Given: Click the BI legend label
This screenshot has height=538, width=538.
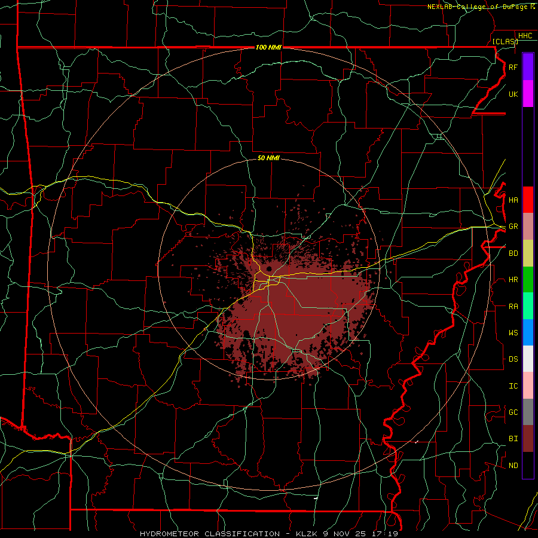Looking at the screenshot, I should [513, 439].
